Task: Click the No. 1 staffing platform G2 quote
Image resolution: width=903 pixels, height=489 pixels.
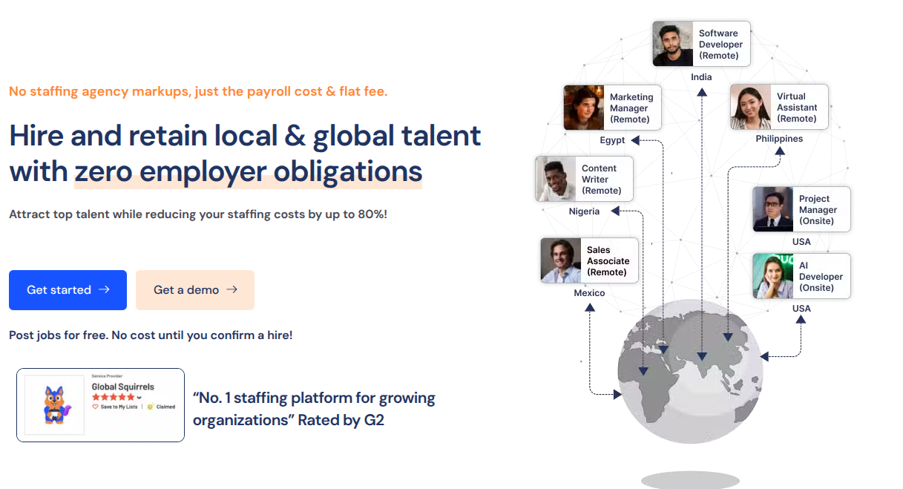Action: [x=314, y=409]
